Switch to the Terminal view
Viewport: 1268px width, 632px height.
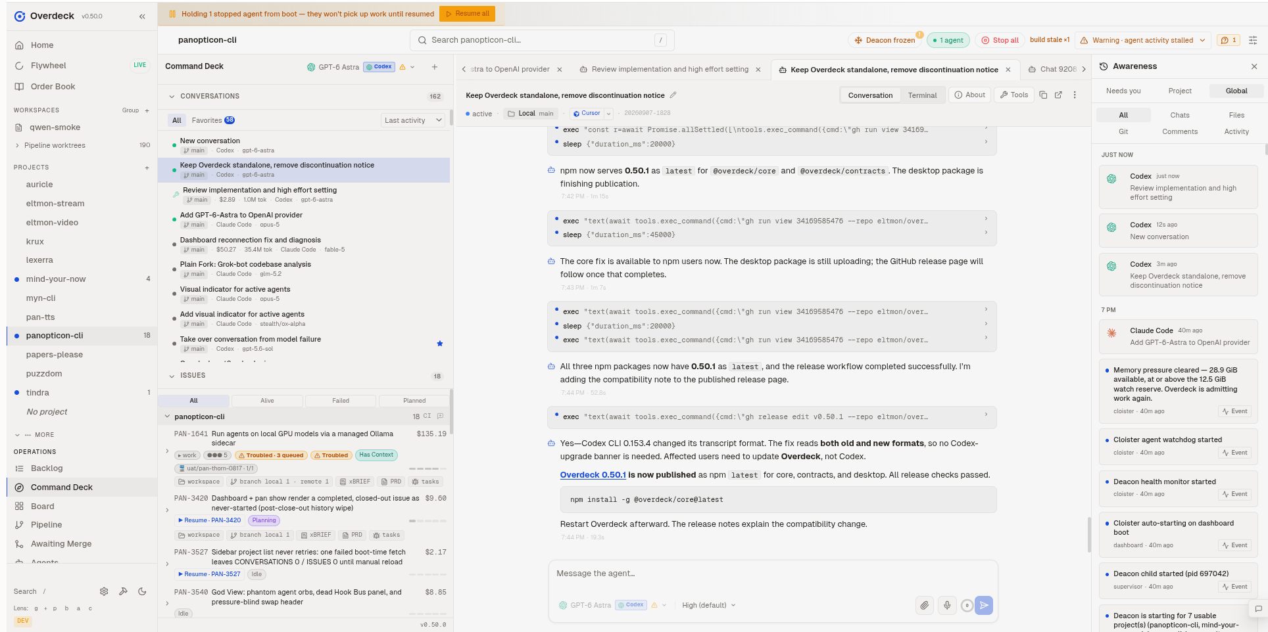coord(922,95)
